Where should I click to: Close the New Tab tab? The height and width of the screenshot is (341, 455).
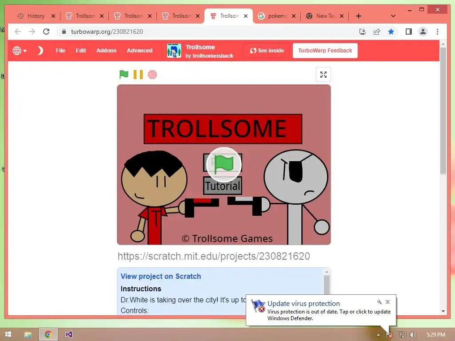(342, 16)
